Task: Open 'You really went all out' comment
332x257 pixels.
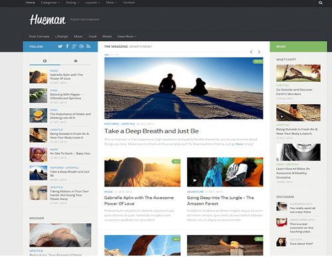Action: tap(303, 210)
